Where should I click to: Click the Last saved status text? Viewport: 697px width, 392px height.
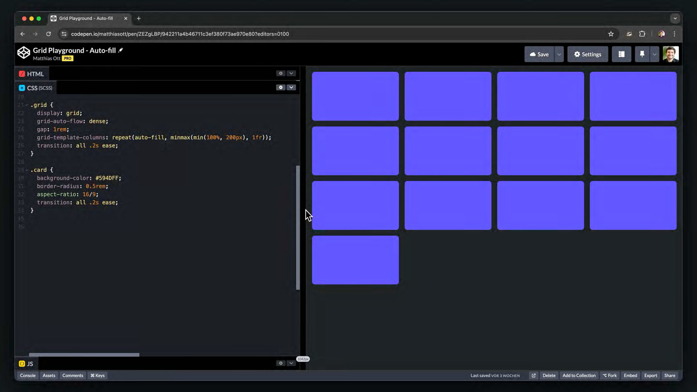click(495, 375)
